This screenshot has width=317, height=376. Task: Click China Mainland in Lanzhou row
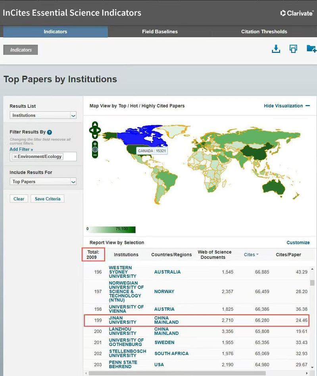coord(166,331)
